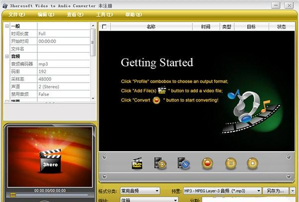This screenshot has width=299, height=202.
Task: Click the 00:00:00/00:00:00 playback time display
Action: (x=50, y=191)
